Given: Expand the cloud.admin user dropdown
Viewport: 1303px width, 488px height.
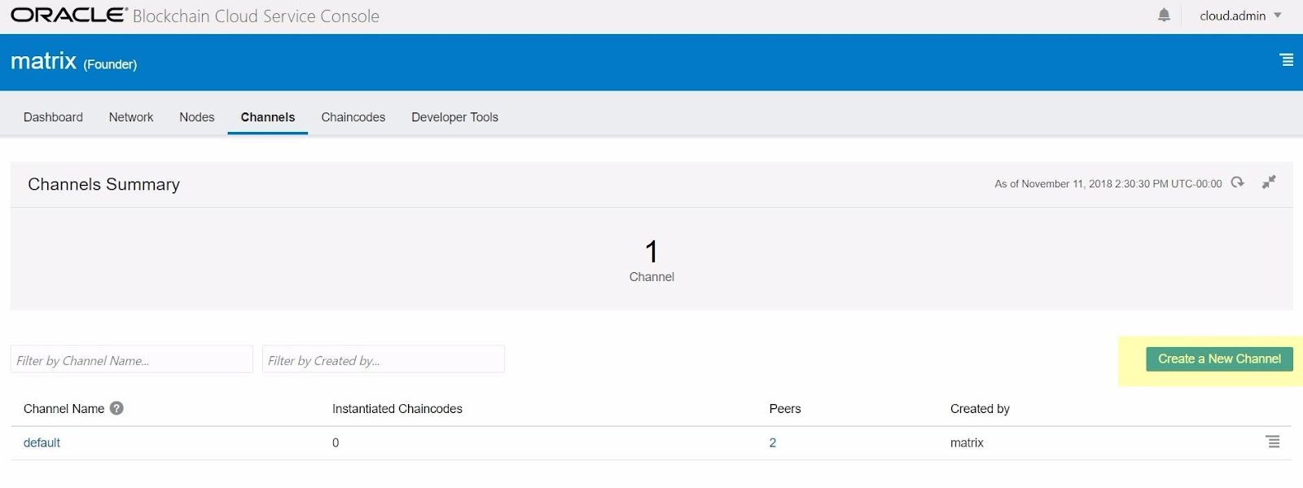Looking at the screenshot, I should pyautogui.click(x=1240, y=15).
